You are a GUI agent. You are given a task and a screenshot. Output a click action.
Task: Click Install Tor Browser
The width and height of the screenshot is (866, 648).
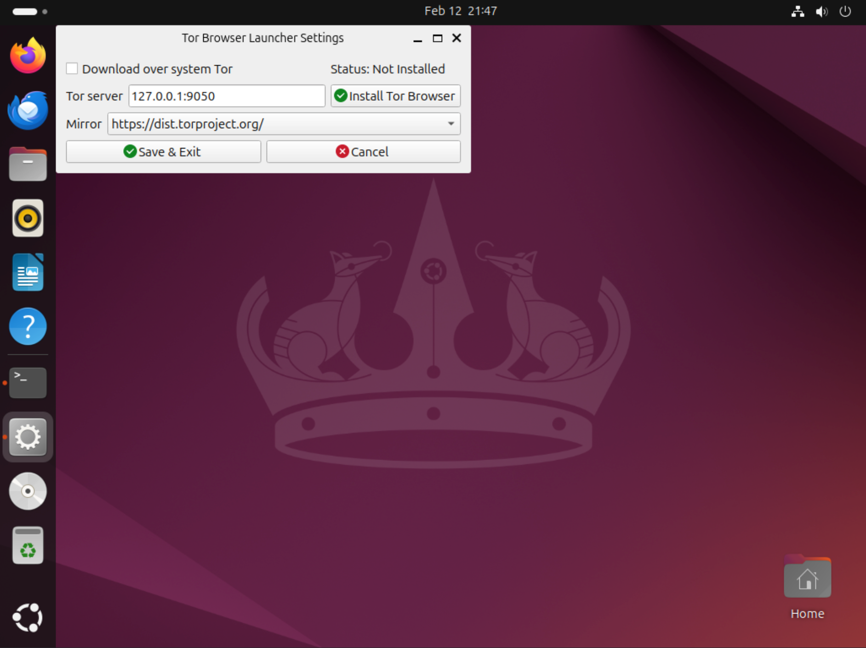point(395,96)
